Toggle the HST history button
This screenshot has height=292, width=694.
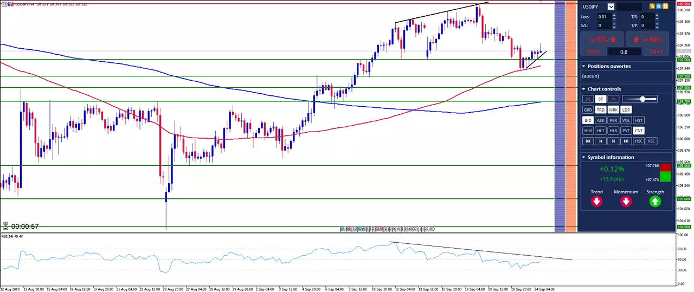click(639, 120)
